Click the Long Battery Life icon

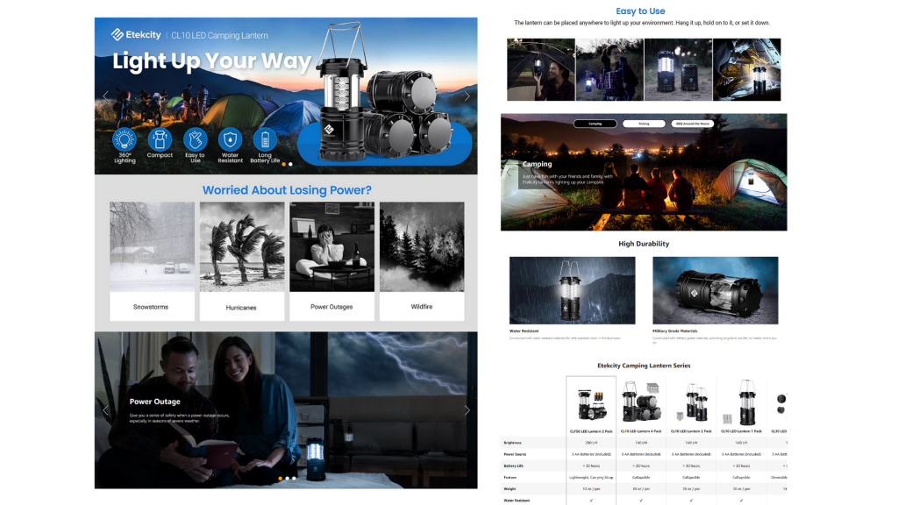pyautogui.click(x=264, y=139)
